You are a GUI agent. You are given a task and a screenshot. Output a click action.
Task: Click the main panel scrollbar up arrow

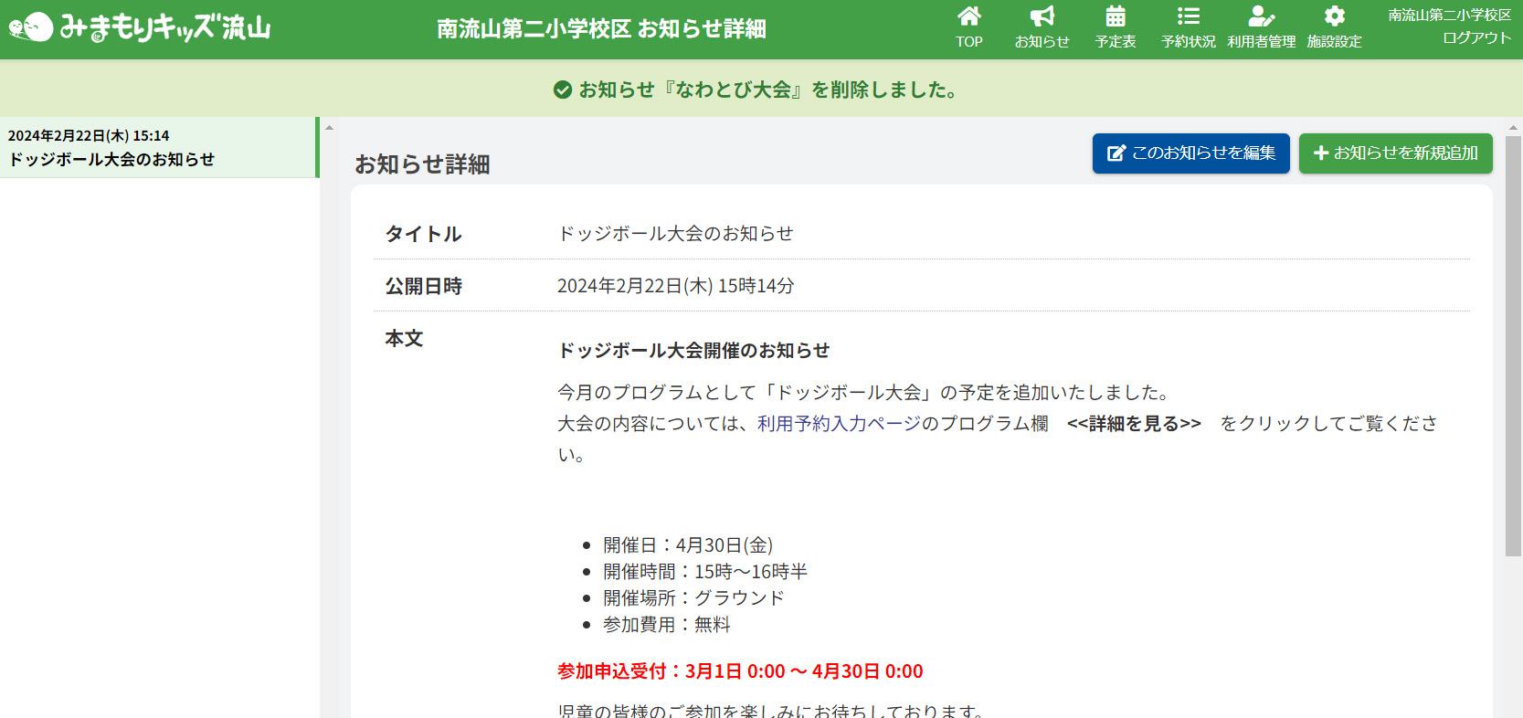(x=1513, y=128)
